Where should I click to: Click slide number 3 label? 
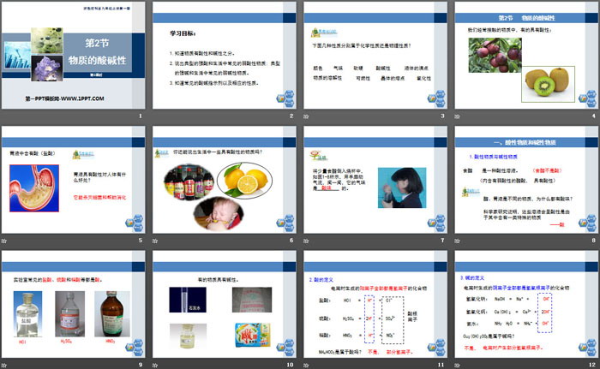coord(443,116)
